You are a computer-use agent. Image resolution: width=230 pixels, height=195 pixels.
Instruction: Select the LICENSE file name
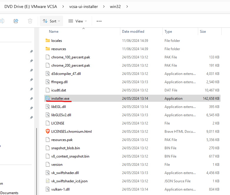point(58,123)
